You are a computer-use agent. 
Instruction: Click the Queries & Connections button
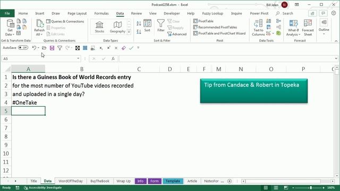pyautogui.click(x=65, y=21)
